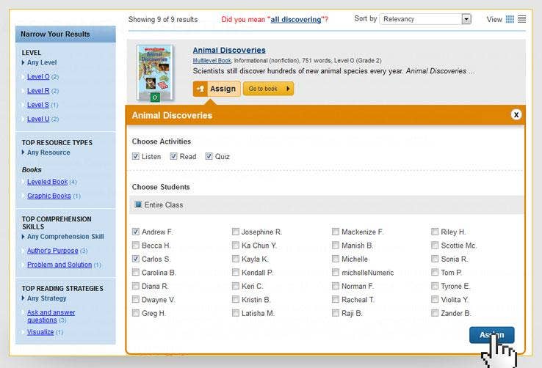Image resolution: width=542 pixels, height=368 pixels.
Task: Check student Mackenize F.
Action: click(336, 232)
